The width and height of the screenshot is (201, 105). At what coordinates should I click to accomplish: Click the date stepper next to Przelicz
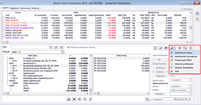pos(174,99)
